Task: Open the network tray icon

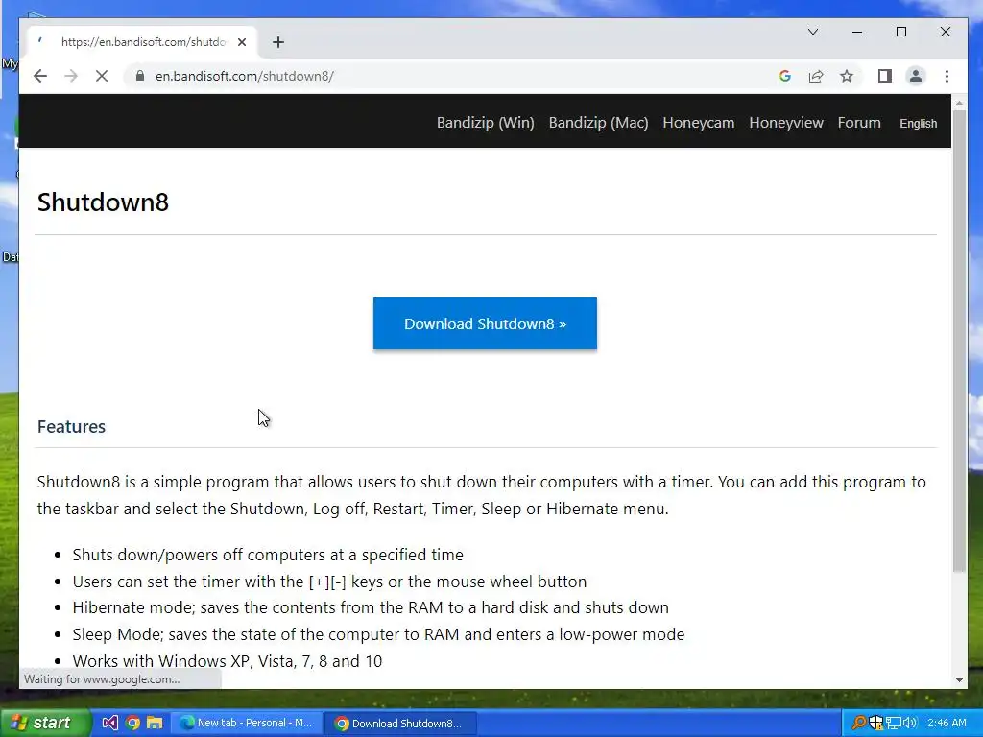Action: (893, 723)
